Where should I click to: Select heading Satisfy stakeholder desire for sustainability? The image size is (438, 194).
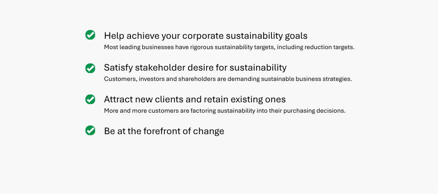point(195,68)
